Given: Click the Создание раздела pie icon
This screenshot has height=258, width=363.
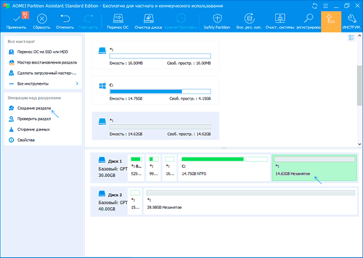Looking at the screenshot, I should pyautogui.click(x=11, y=108).
